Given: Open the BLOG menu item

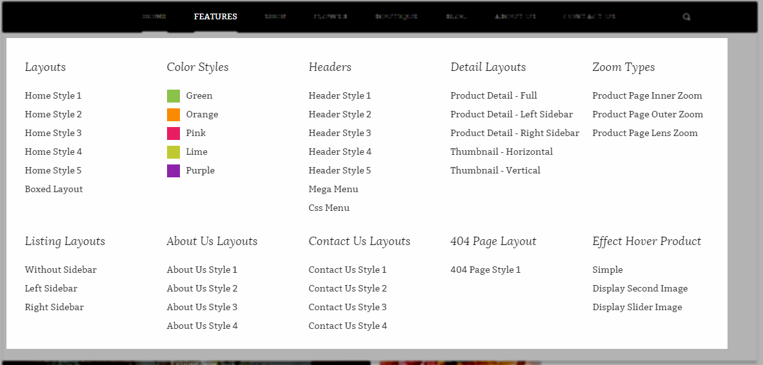Looking at the screenshot, I should (x=456, y=17).
